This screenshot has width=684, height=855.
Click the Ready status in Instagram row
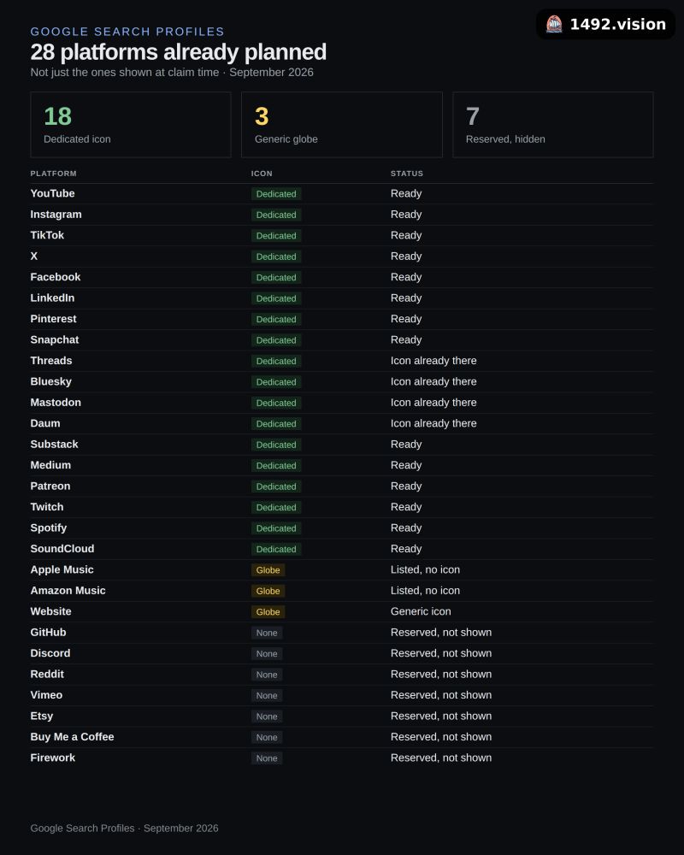(406, 215)
